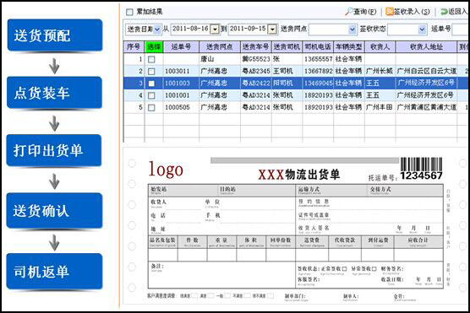Click the green 选择 column header
This screenshot has width=470, height=313.
pyautogui.click(x=154, y=46)
